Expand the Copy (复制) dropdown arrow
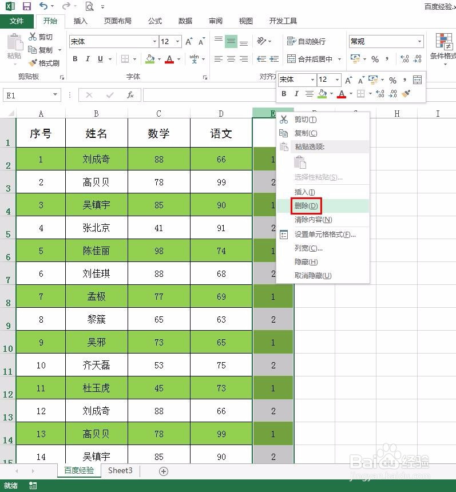The width and height of the screenshot is (456, 492). (x=60, y=50)
